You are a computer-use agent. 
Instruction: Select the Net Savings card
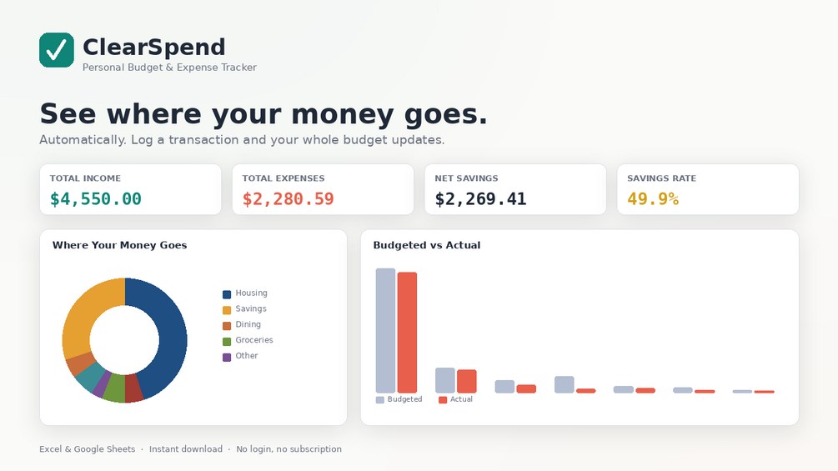pos(515,189)
